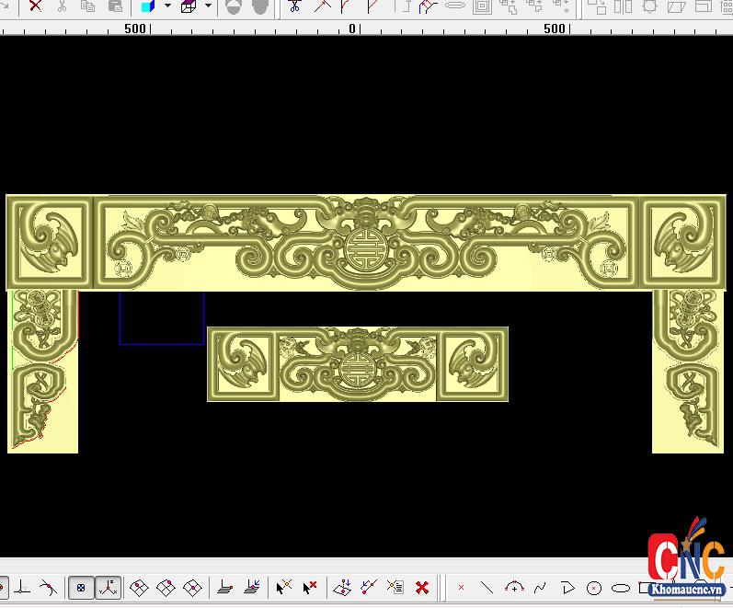Select the wireframe cube view icon
The width and height of the screenshot is (733, 608).
[x=189, y=6]
